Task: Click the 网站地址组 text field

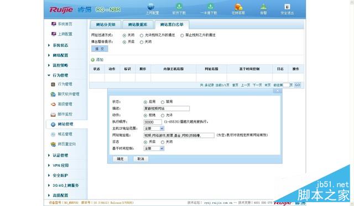Action: pos(179,135)
